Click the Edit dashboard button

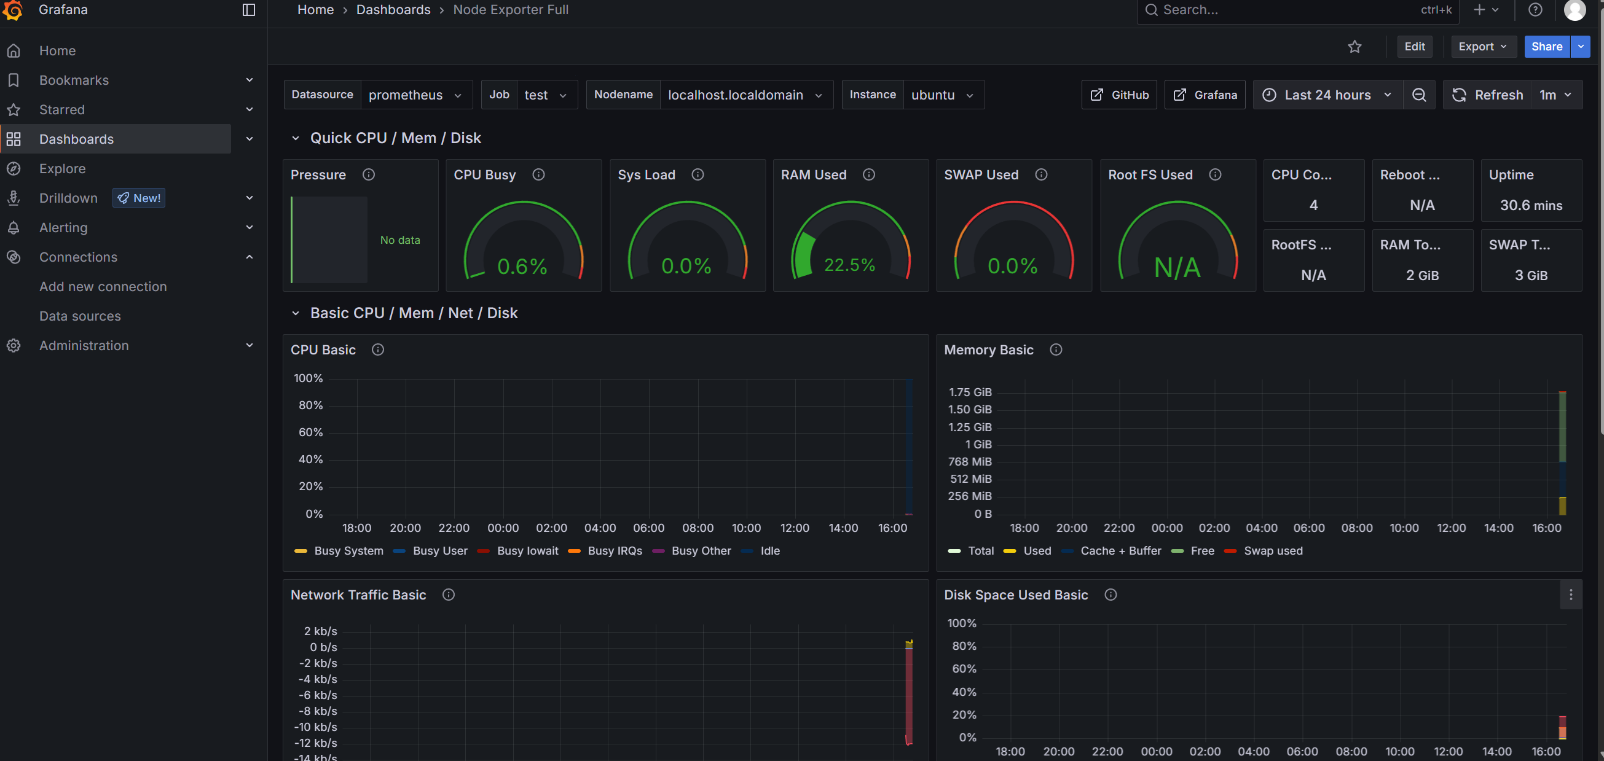coord(1414,47)
